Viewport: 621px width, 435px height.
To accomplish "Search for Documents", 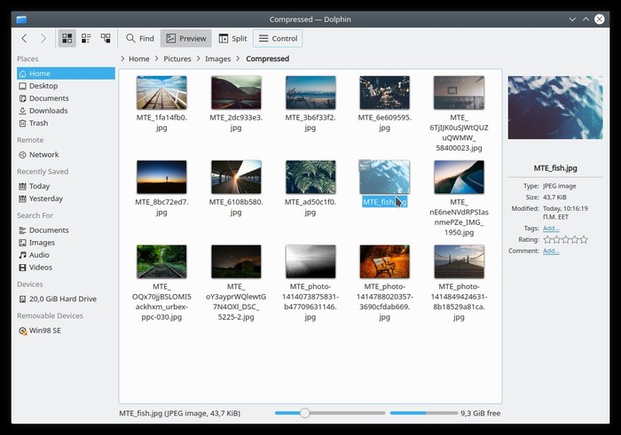I will point(66,230).
